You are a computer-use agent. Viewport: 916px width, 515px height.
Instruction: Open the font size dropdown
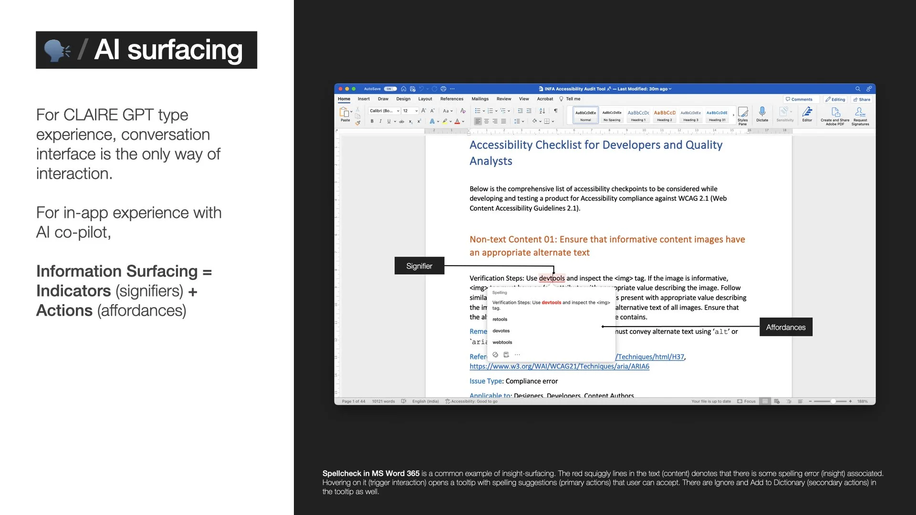coord(416,111)
